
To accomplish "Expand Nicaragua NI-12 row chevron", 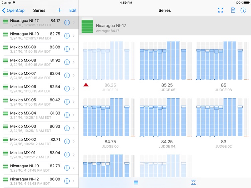I will coord(74,181).
